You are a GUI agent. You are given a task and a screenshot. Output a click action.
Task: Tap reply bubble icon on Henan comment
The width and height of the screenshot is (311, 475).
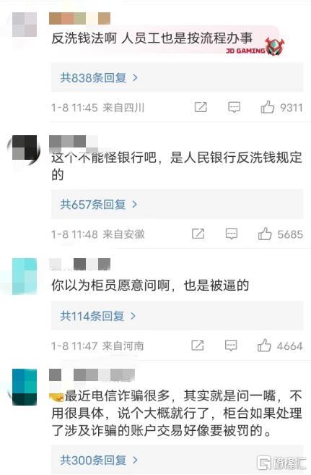click(231, 346)
